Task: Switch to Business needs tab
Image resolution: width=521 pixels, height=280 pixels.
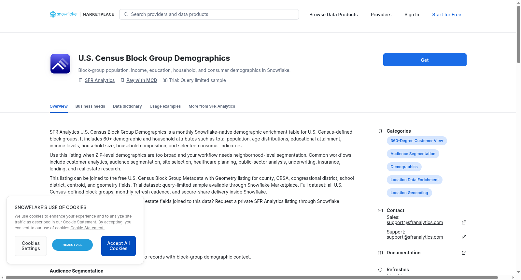Action: click(x=90, y=106)
